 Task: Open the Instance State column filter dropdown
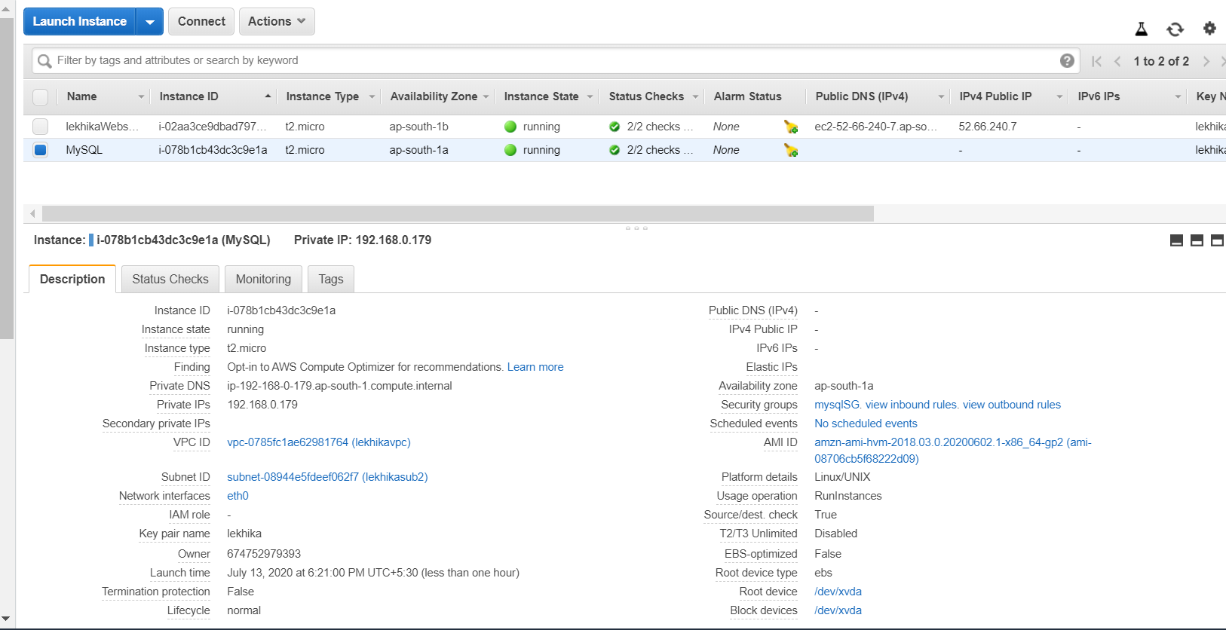590,96
